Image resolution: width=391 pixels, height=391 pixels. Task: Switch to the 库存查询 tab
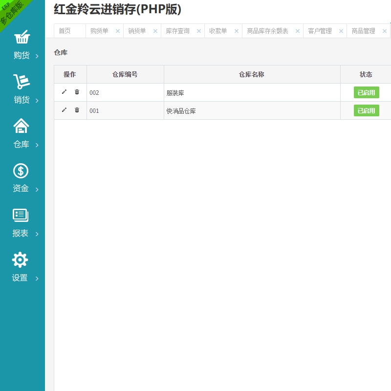click(177, 31)
